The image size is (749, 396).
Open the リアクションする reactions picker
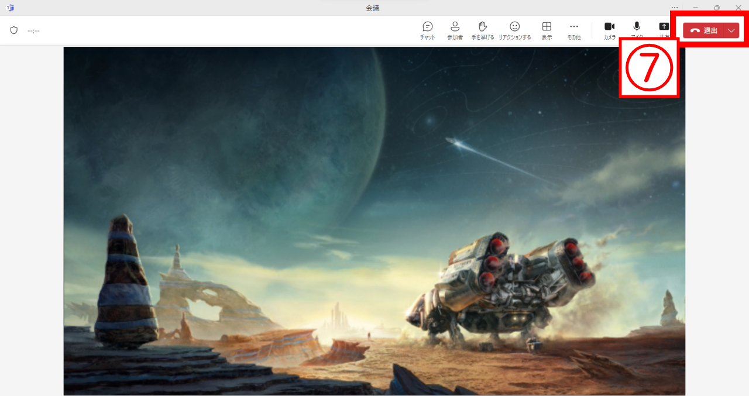point(515,30)
